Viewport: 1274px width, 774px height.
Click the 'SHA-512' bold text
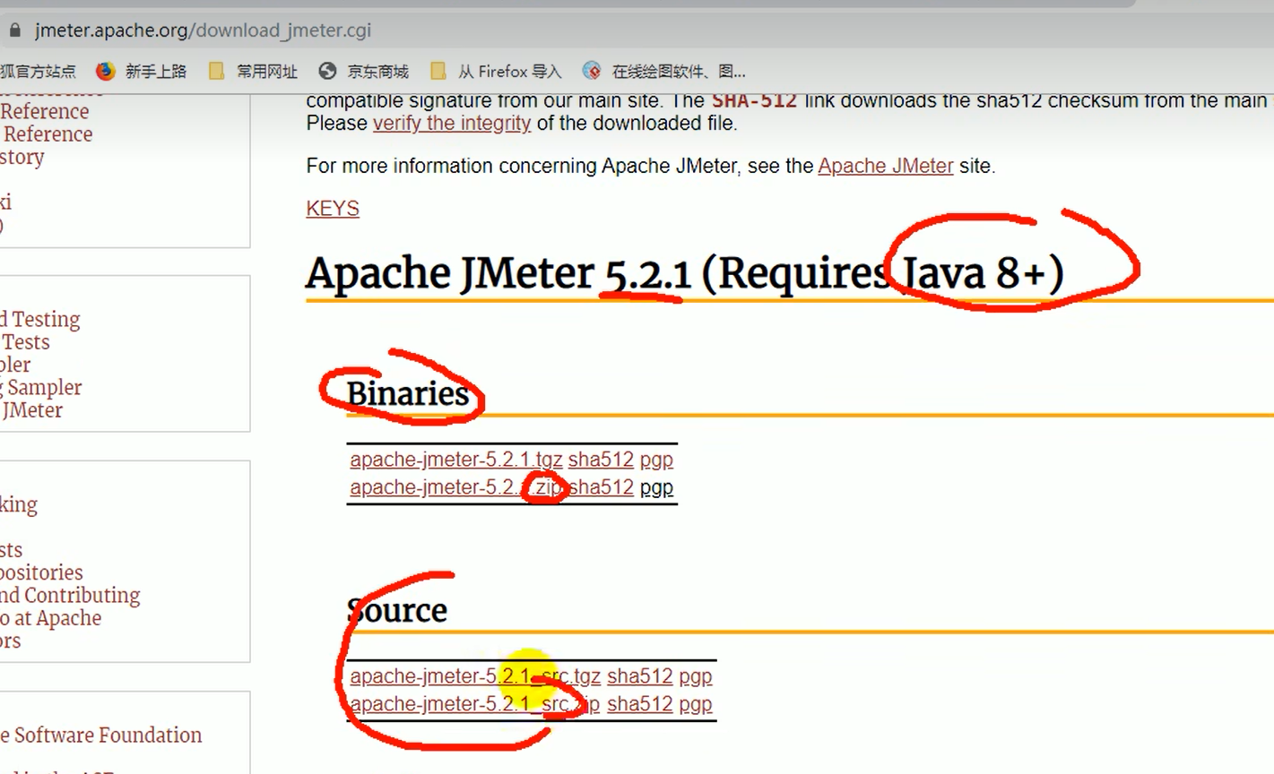pyautogui.click(x=754, y=100)
